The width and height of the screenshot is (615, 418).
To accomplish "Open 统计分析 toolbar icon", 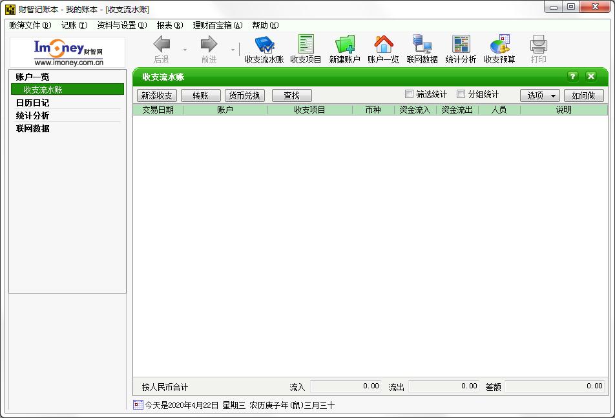I will pyautogui.click(x=461, y=44).
